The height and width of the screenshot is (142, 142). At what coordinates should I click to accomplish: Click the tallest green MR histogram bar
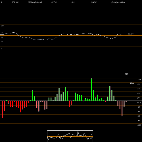tap(91, 89)
